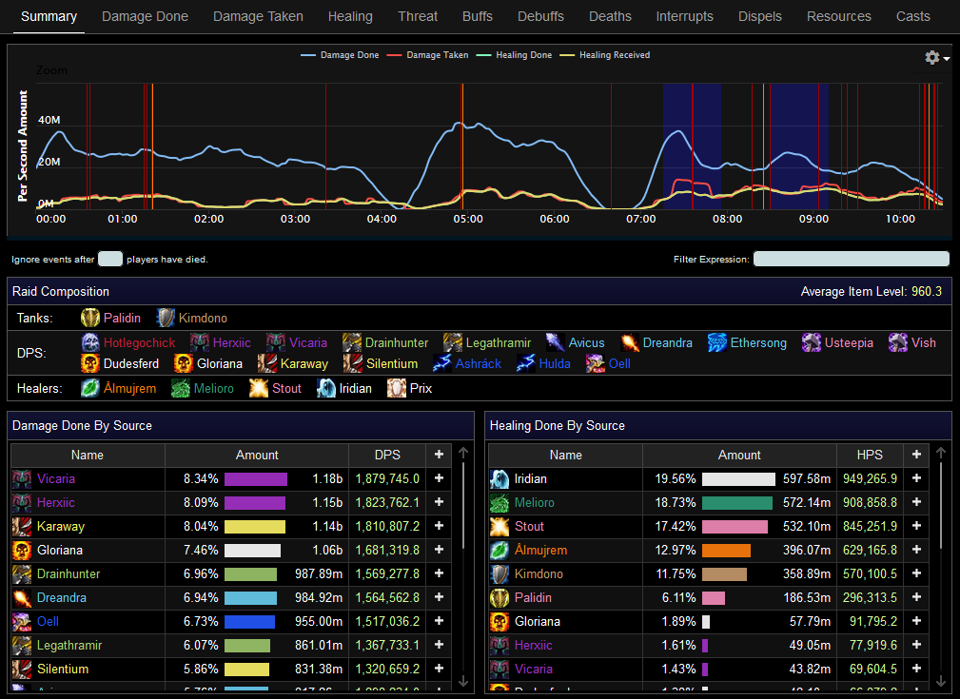Open Hotlegochick's player link in DPS row

pyautogui.click(x=139, y=342)
